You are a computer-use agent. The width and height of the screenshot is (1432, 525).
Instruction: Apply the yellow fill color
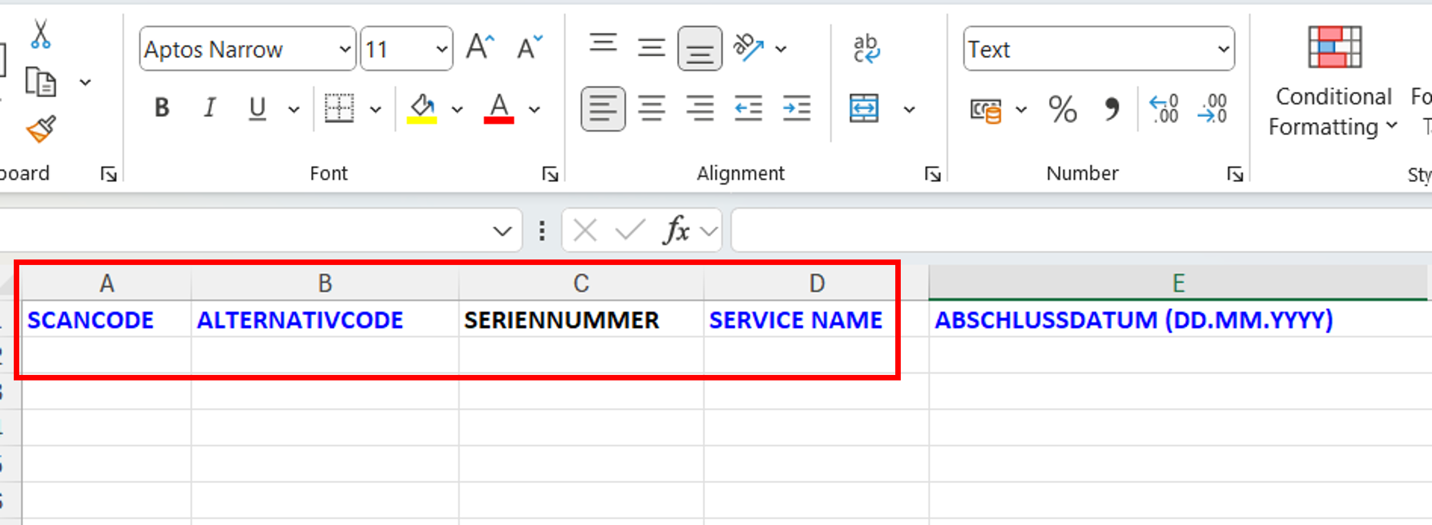[x=422, y=108]
